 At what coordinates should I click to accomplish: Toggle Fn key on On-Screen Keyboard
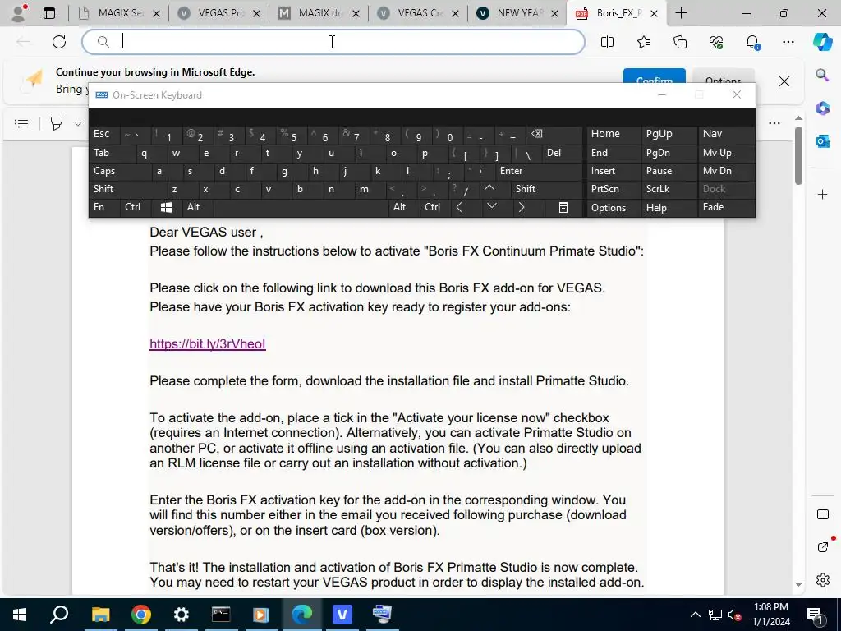104,207
